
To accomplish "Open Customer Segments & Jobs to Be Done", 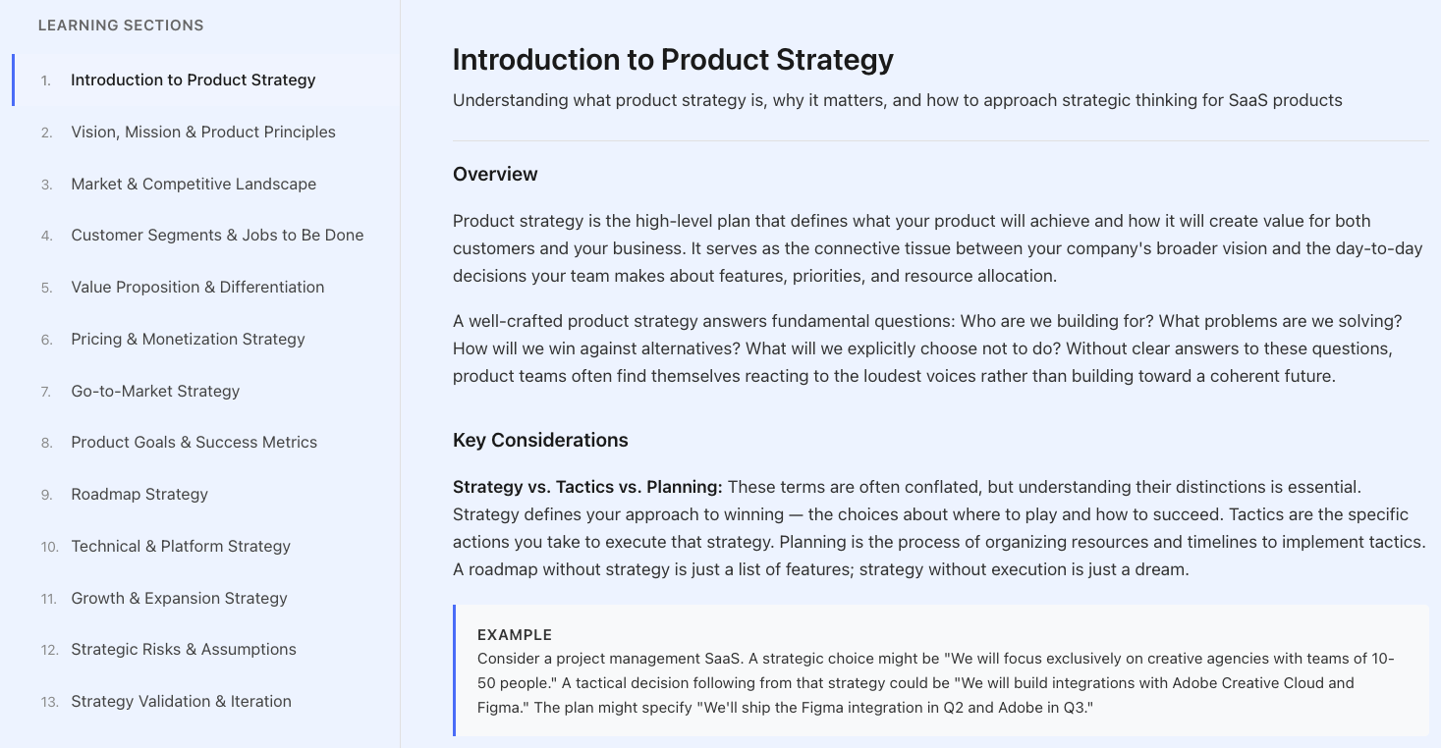I will (x=217, y=236).
